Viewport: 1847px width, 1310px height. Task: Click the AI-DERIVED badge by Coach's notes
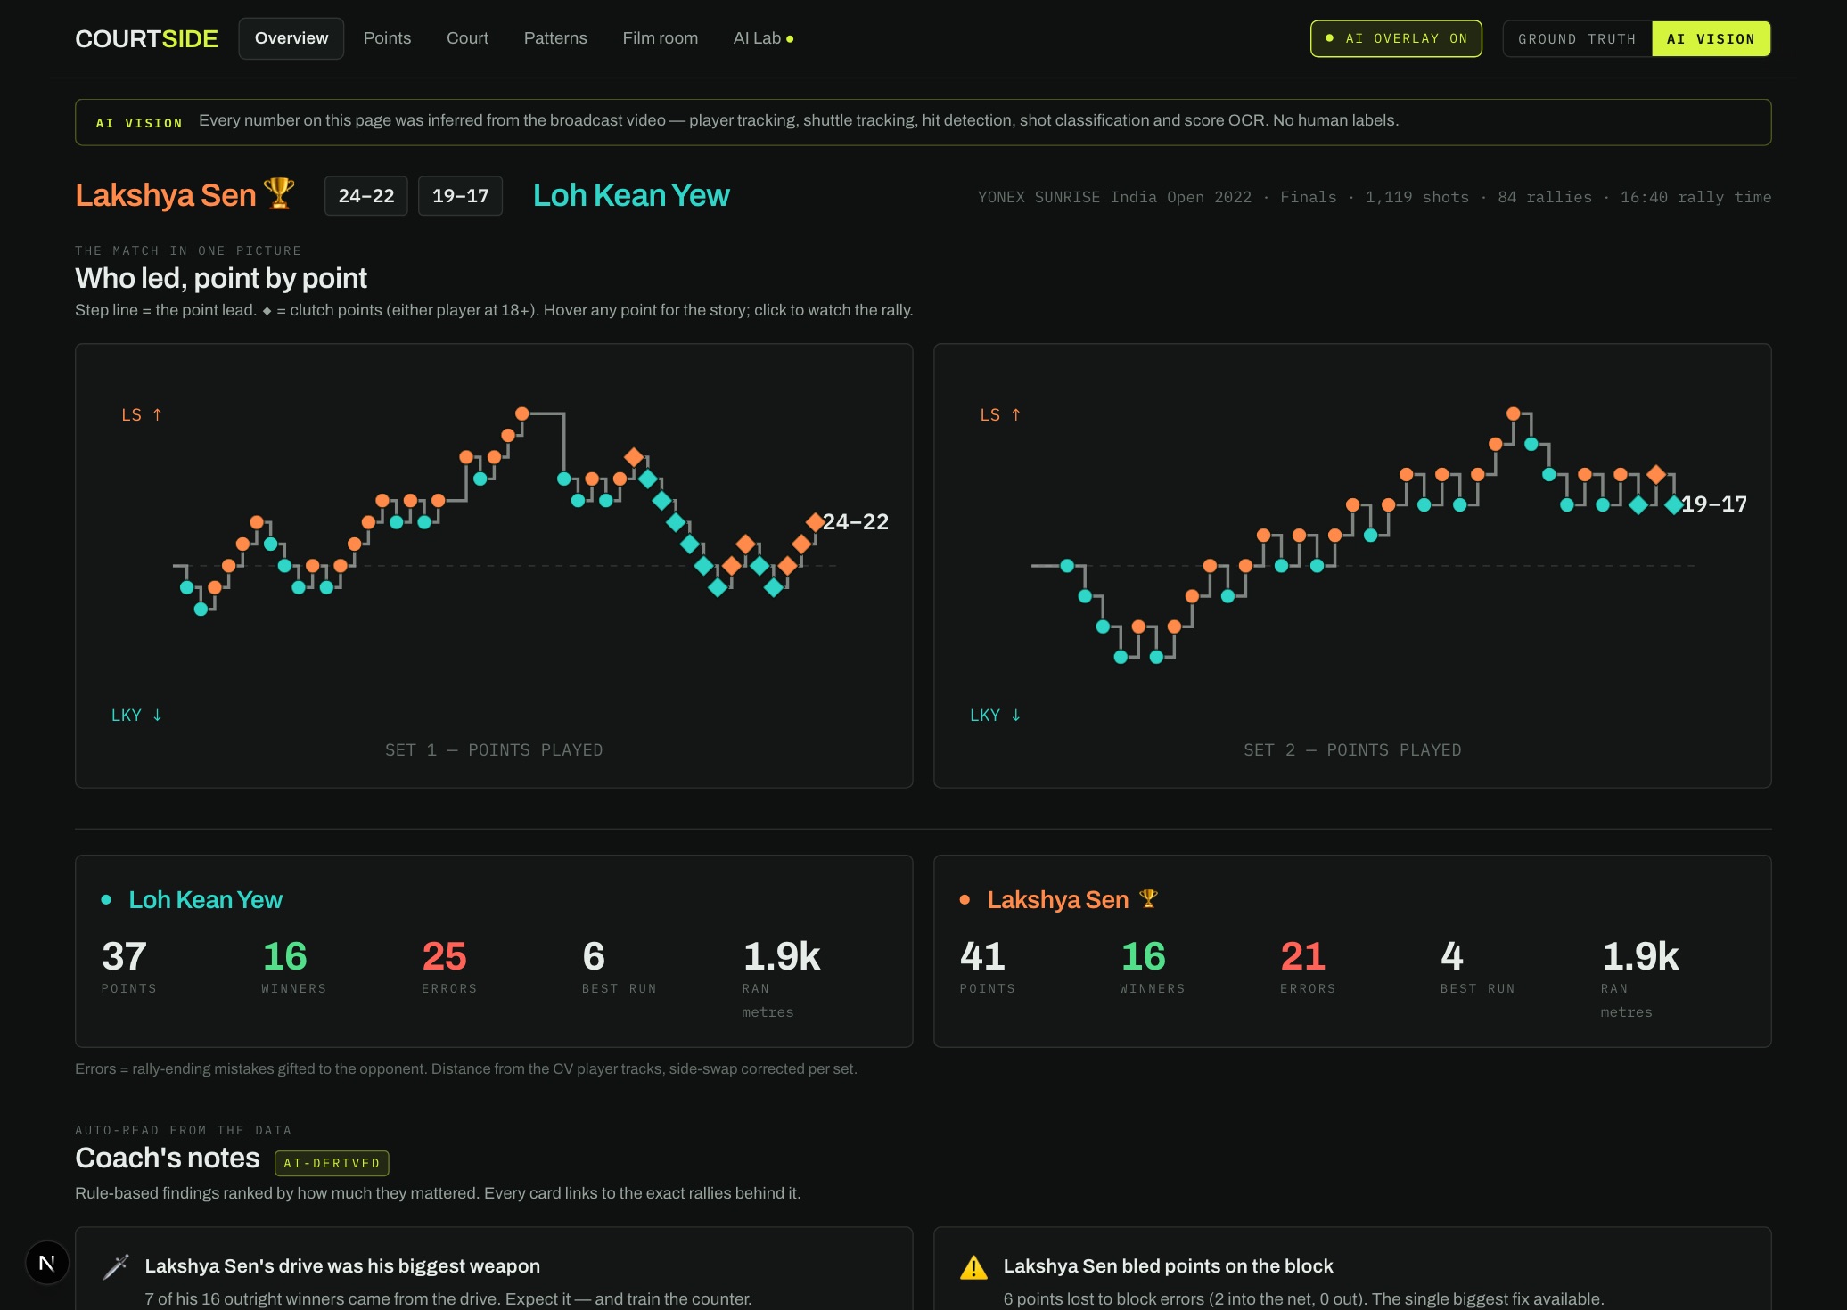coord(332,1163)
